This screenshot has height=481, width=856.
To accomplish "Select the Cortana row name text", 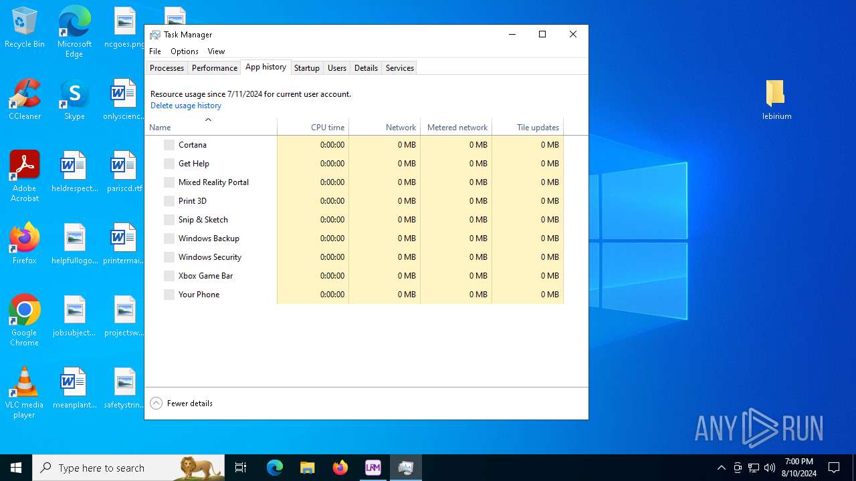I will [x=193, y=145].
